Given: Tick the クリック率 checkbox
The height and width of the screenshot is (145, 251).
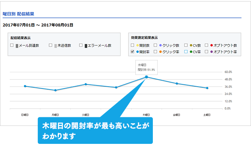Looking at the screenshot, I should click(x=155, y=52).
